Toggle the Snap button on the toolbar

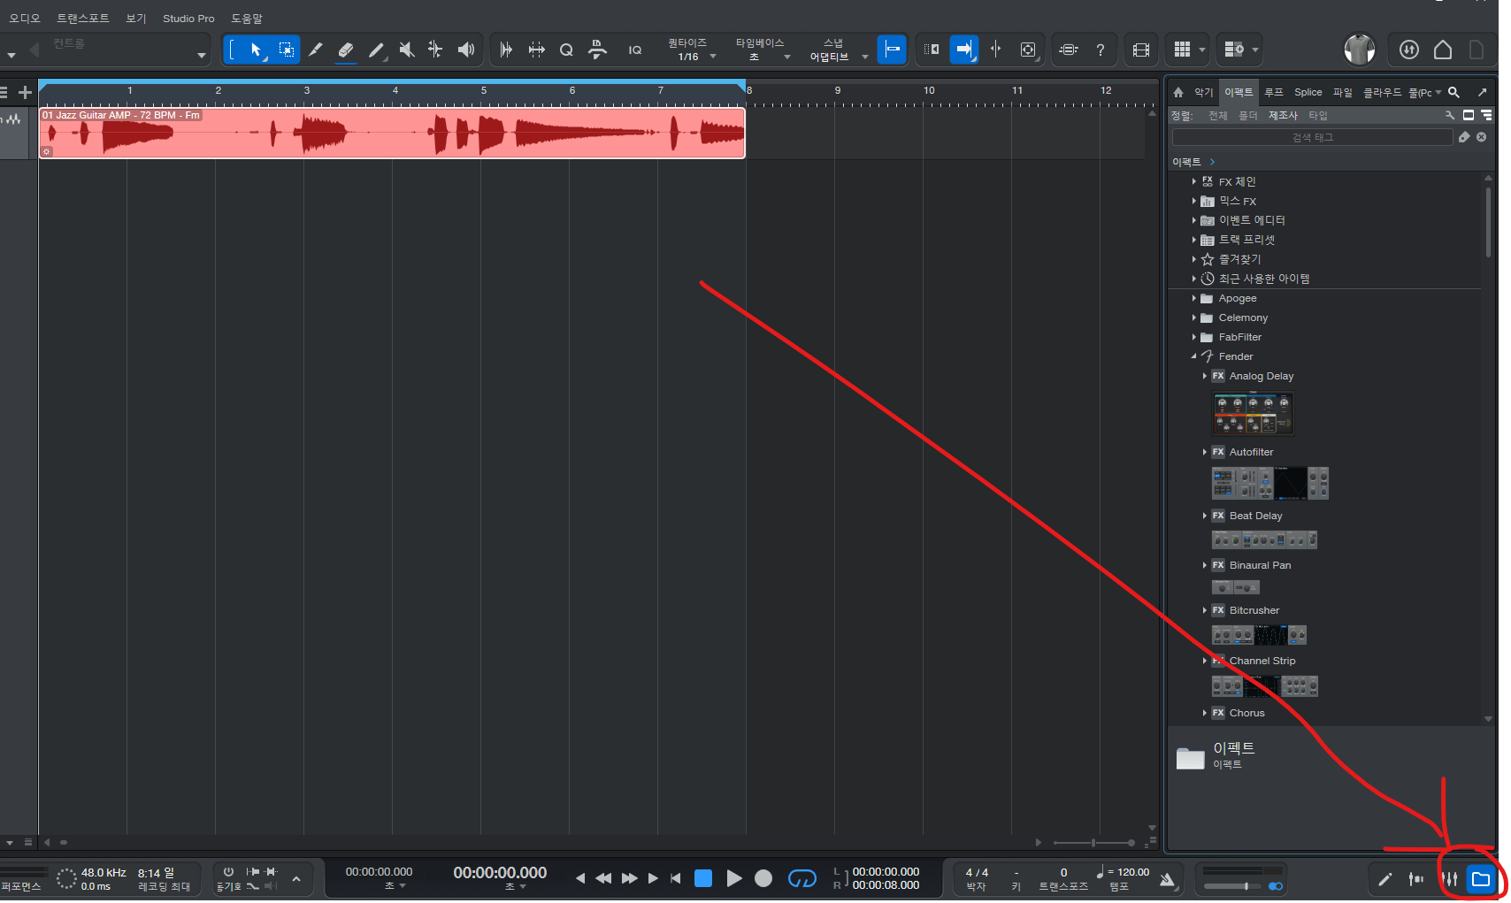(x=892, y=50)
